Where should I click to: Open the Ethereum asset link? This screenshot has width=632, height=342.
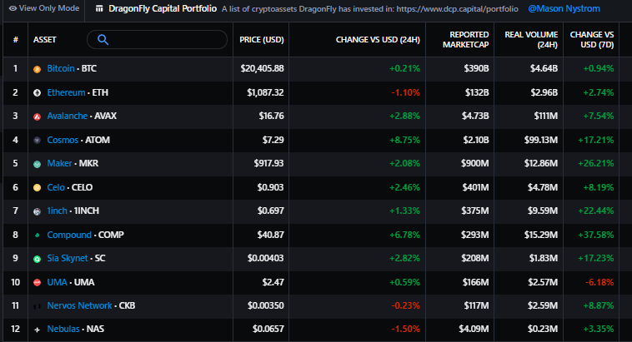66,92
